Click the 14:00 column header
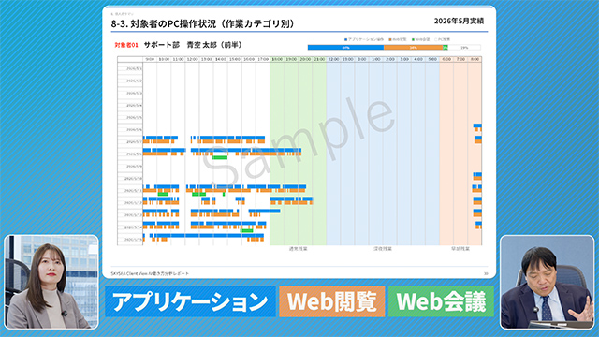 [x=221, y=59]
